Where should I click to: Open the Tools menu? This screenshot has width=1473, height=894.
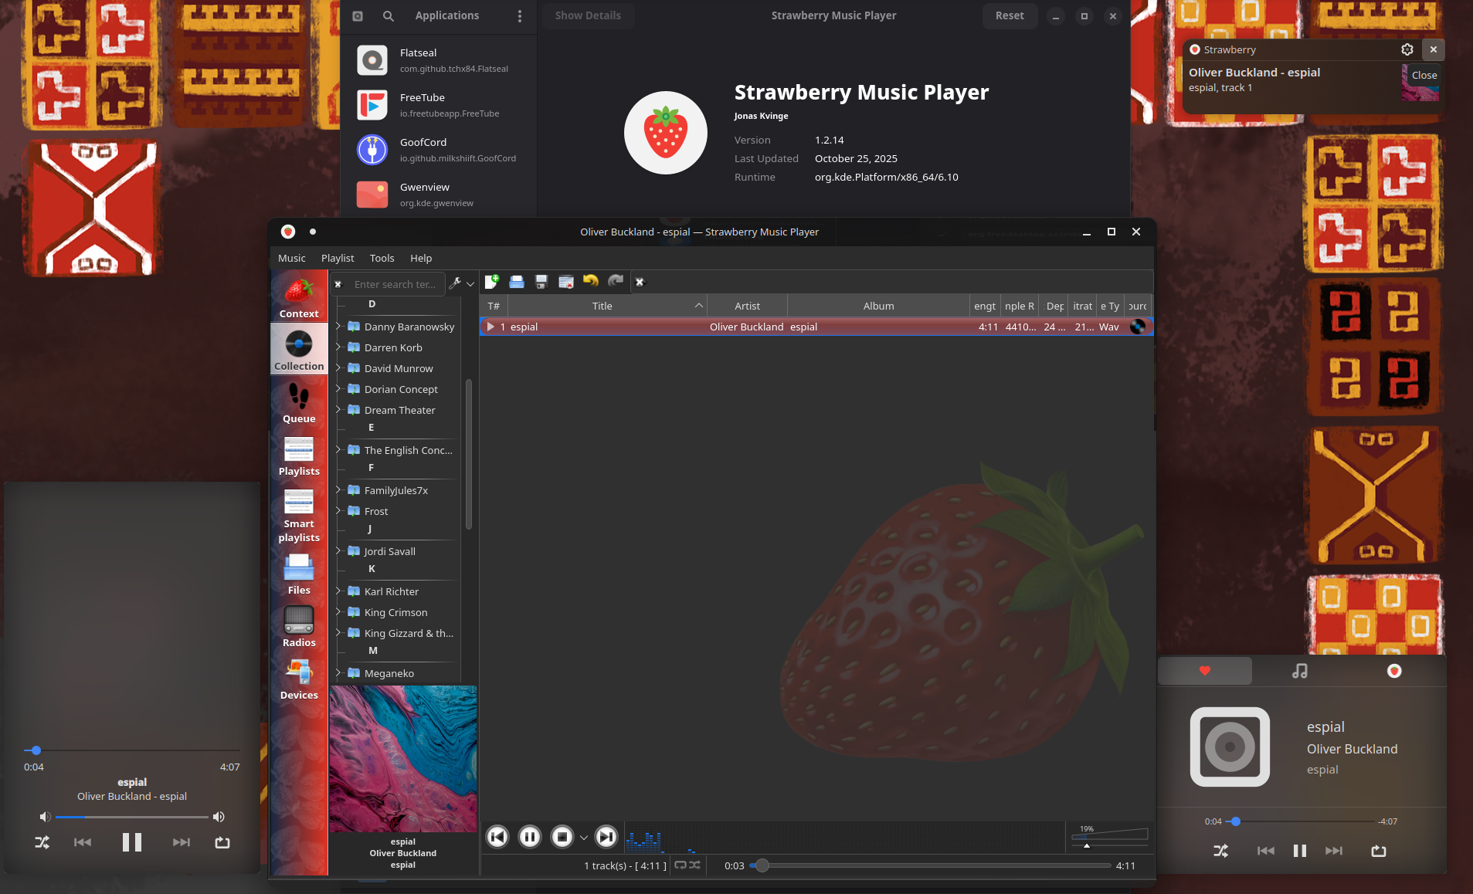pos(382,258)
